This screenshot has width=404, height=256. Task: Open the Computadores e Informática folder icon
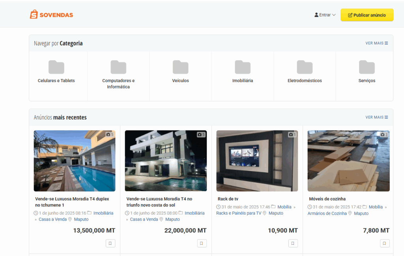[118, 67]
